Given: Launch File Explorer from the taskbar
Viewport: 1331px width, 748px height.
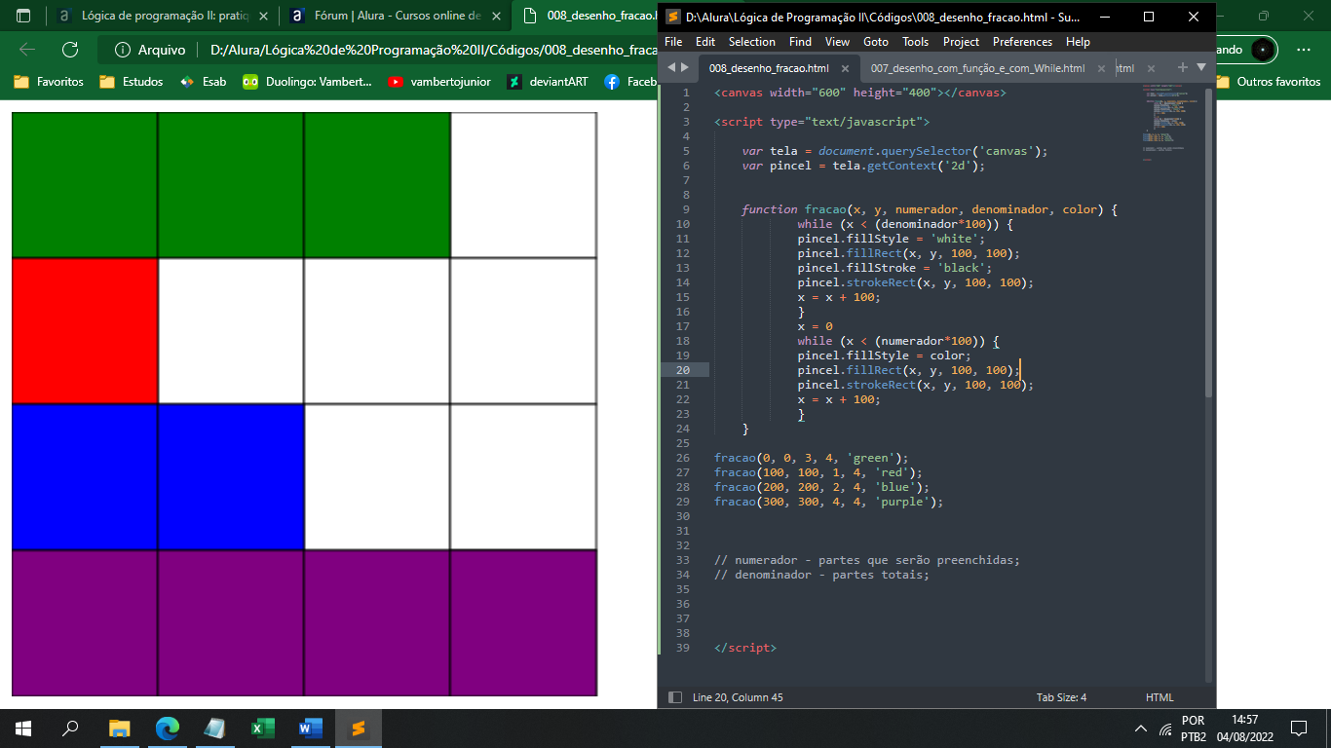Looking at the screenshot, I should 119,728.
